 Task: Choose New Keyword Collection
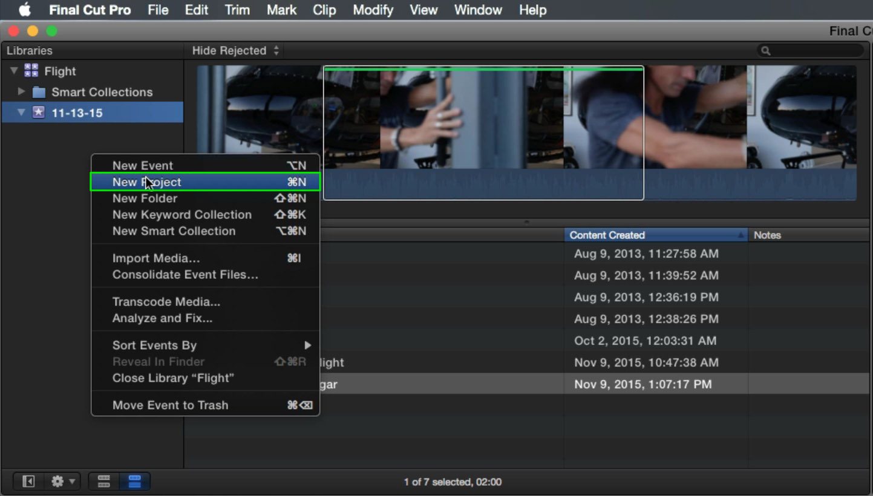[205, 215]
